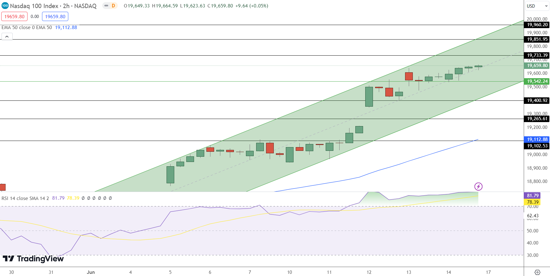Click the blue EMA 19,112.88 axis label

[x=537, y=139]
